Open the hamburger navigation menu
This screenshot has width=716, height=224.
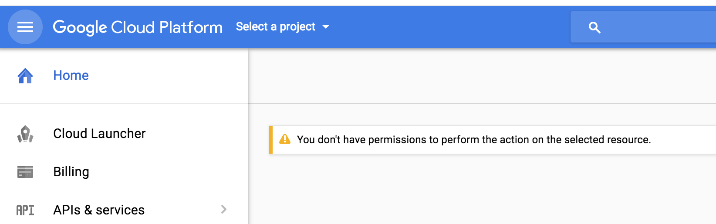[25, 27]
